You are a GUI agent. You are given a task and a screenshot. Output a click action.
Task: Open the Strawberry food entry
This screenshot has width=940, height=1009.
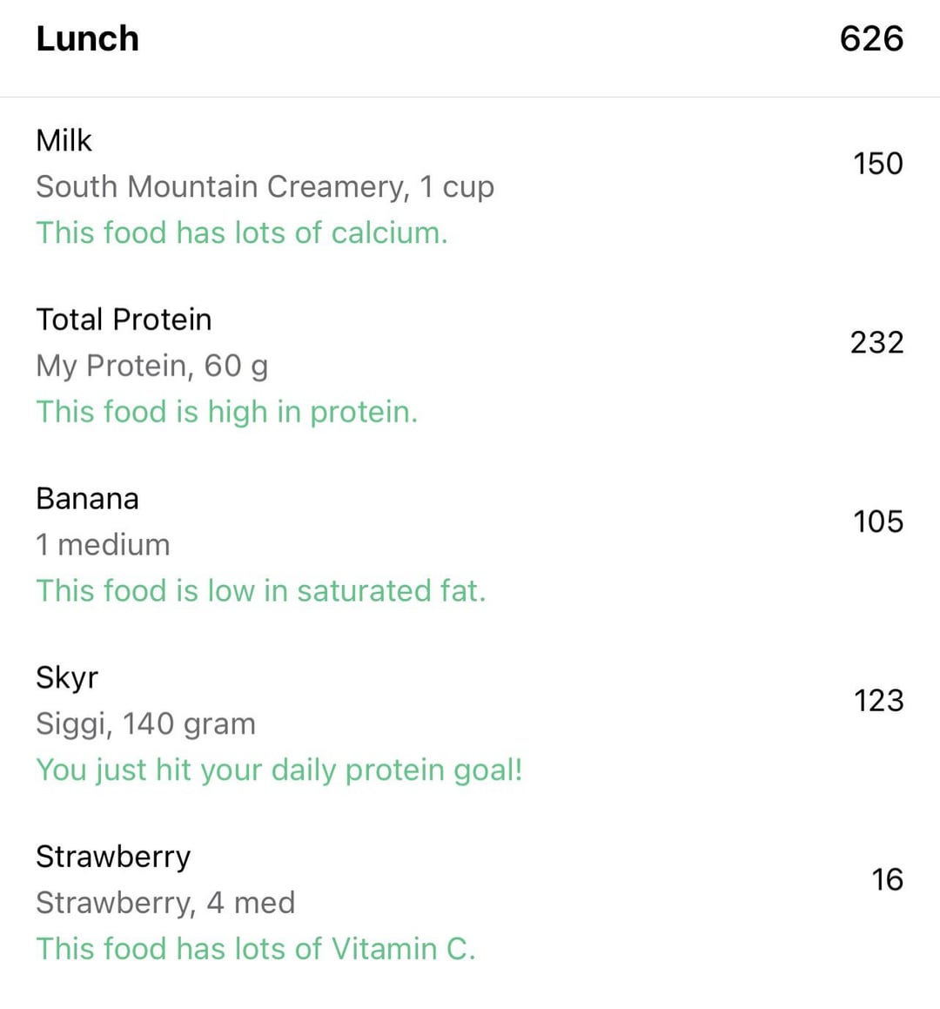[113, 857]
